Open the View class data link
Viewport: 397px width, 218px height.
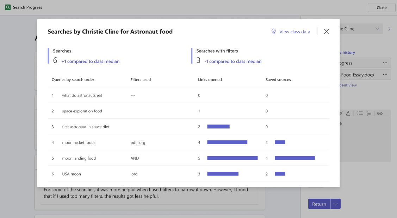pos(294,31)
